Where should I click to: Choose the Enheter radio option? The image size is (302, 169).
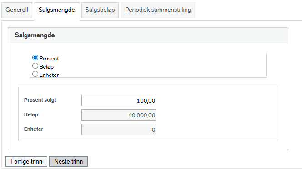(35, 74)
